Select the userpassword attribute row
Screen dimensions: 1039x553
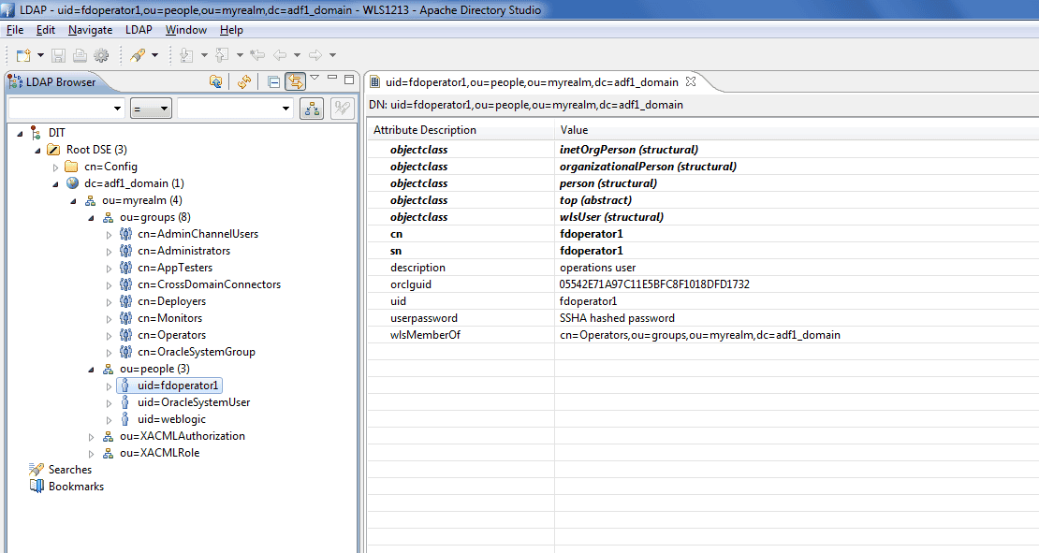click(x=703, y=318)
